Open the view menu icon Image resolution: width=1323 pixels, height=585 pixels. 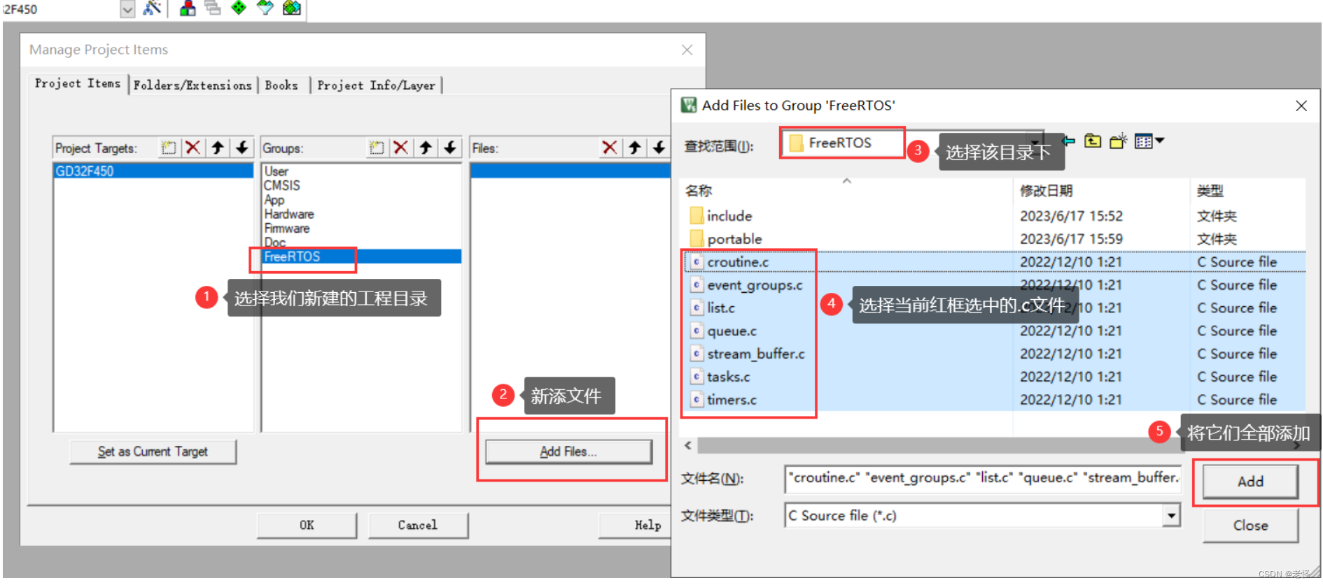(1149, 141)
